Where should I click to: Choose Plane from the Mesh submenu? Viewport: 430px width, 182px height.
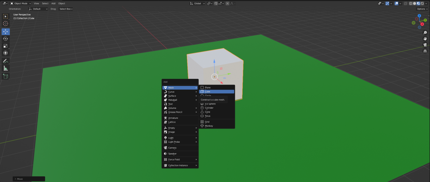217,88
